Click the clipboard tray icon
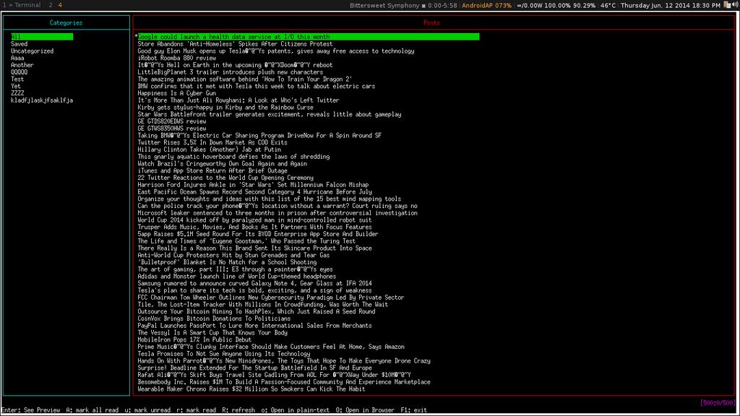 click(x=727, y=5)
